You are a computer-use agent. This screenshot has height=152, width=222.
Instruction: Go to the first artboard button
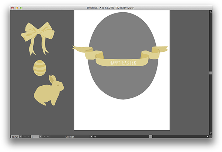tap(25, 137)
